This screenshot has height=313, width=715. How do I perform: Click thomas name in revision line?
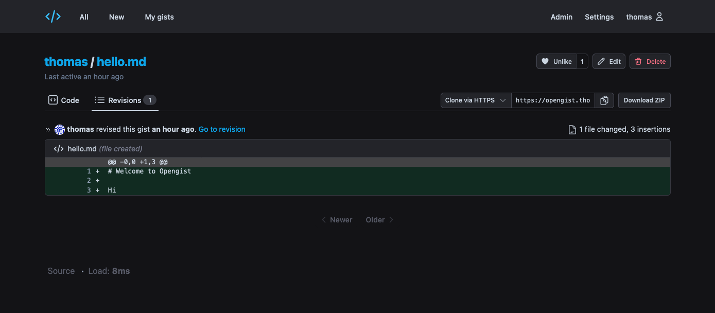(80, 129)
